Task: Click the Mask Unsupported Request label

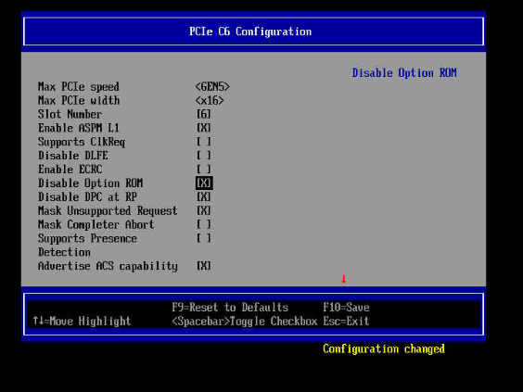Action: tap(108, 211)
